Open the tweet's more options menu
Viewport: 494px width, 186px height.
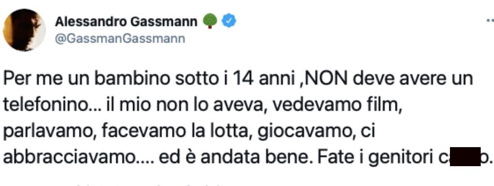point(489,21)
